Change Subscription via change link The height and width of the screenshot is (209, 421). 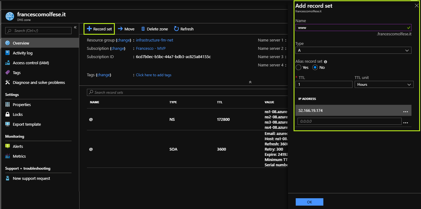tap(118, 49)
